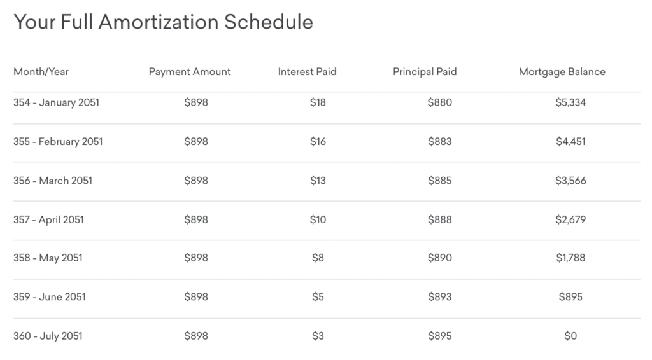The image size is (652, 360).
Task: Click the $2,679 mortgage balance cell
Action: click(x=570, y=219)
